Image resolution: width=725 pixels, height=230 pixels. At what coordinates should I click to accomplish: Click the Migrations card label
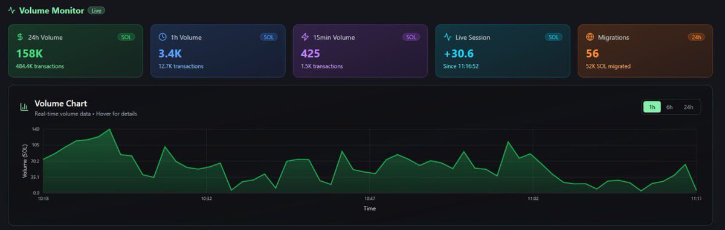tap(614, 37)
